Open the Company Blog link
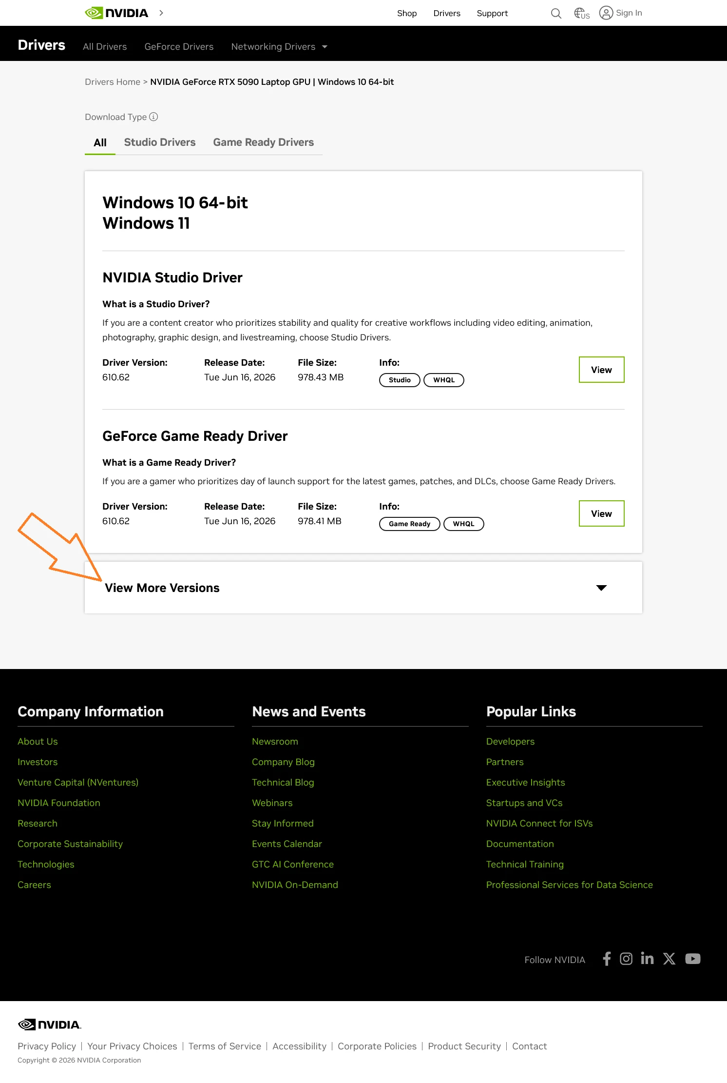 pos(283,762)
